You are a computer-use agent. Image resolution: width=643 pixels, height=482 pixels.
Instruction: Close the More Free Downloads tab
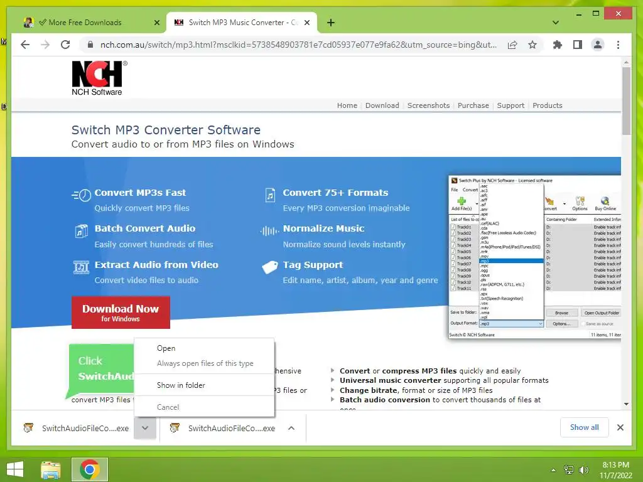(156, 23)
